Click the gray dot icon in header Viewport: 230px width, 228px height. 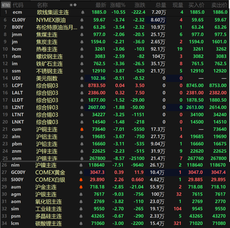(75, 5)
